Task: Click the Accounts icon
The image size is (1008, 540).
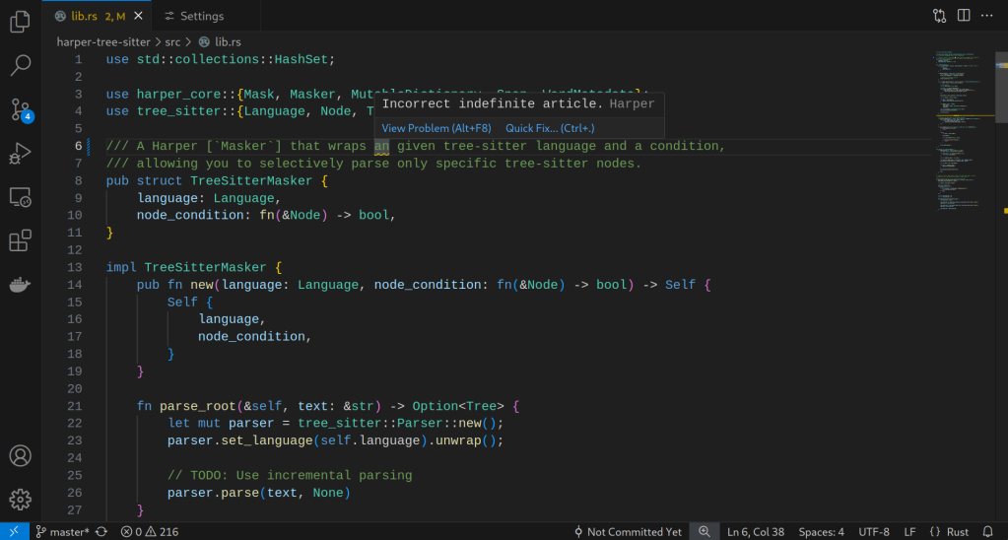Action: click(x=20, y=456)
